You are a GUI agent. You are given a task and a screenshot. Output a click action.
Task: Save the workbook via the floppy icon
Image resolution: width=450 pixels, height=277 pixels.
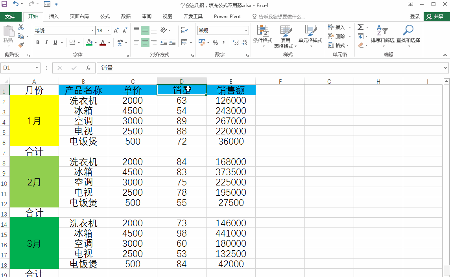4,4
